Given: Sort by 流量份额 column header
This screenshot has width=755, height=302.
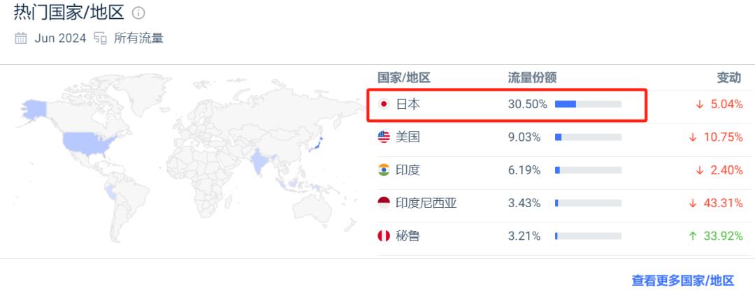Looking at the screenshot, I should pos(532,77).
